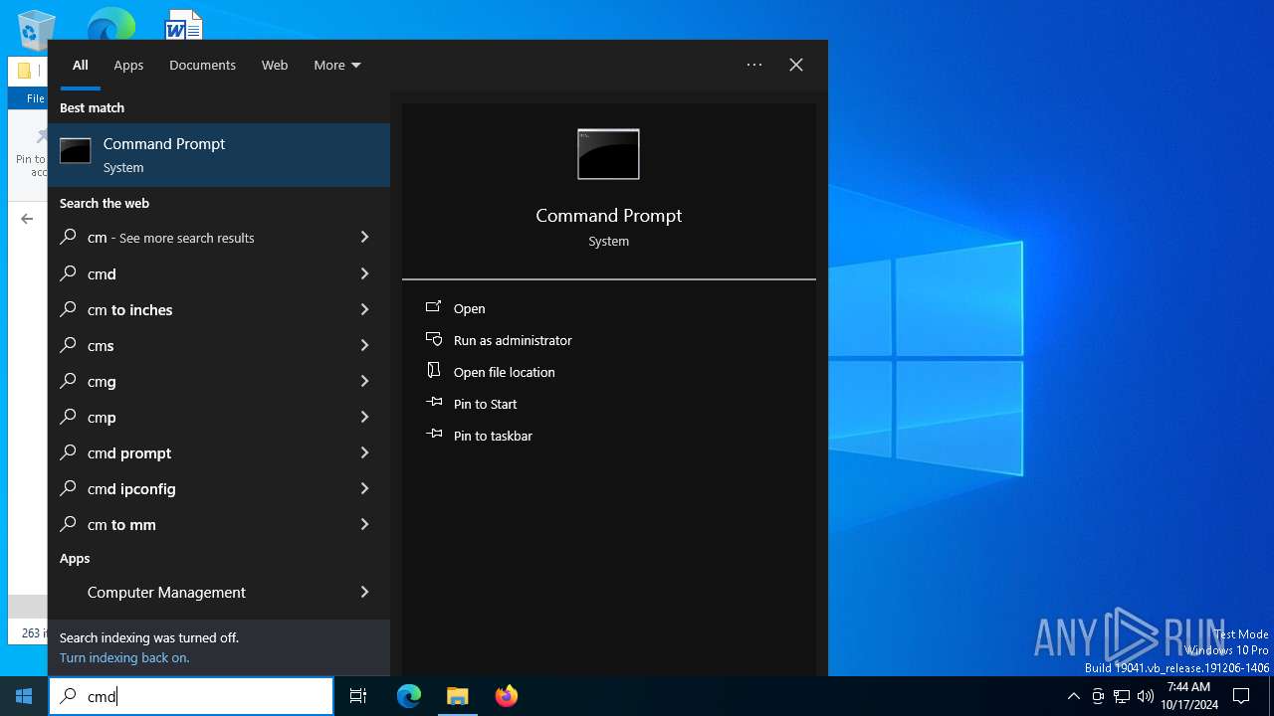Expand the 'cmd prompt' suggestion arrow
The height and width of the screenshot is (716, 1274).
click(x=364, y=452)
